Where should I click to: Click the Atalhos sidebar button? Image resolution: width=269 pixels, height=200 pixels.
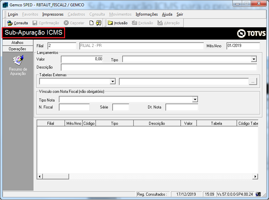click(x=18, y=43)
